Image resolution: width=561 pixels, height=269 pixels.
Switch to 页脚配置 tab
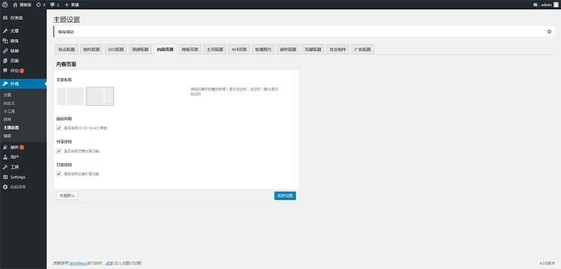[x=313, y=49]
